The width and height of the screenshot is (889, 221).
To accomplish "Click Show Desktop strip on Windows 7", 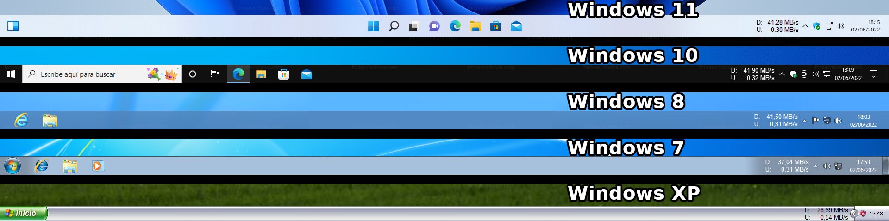I will click(x=886, y=166).
